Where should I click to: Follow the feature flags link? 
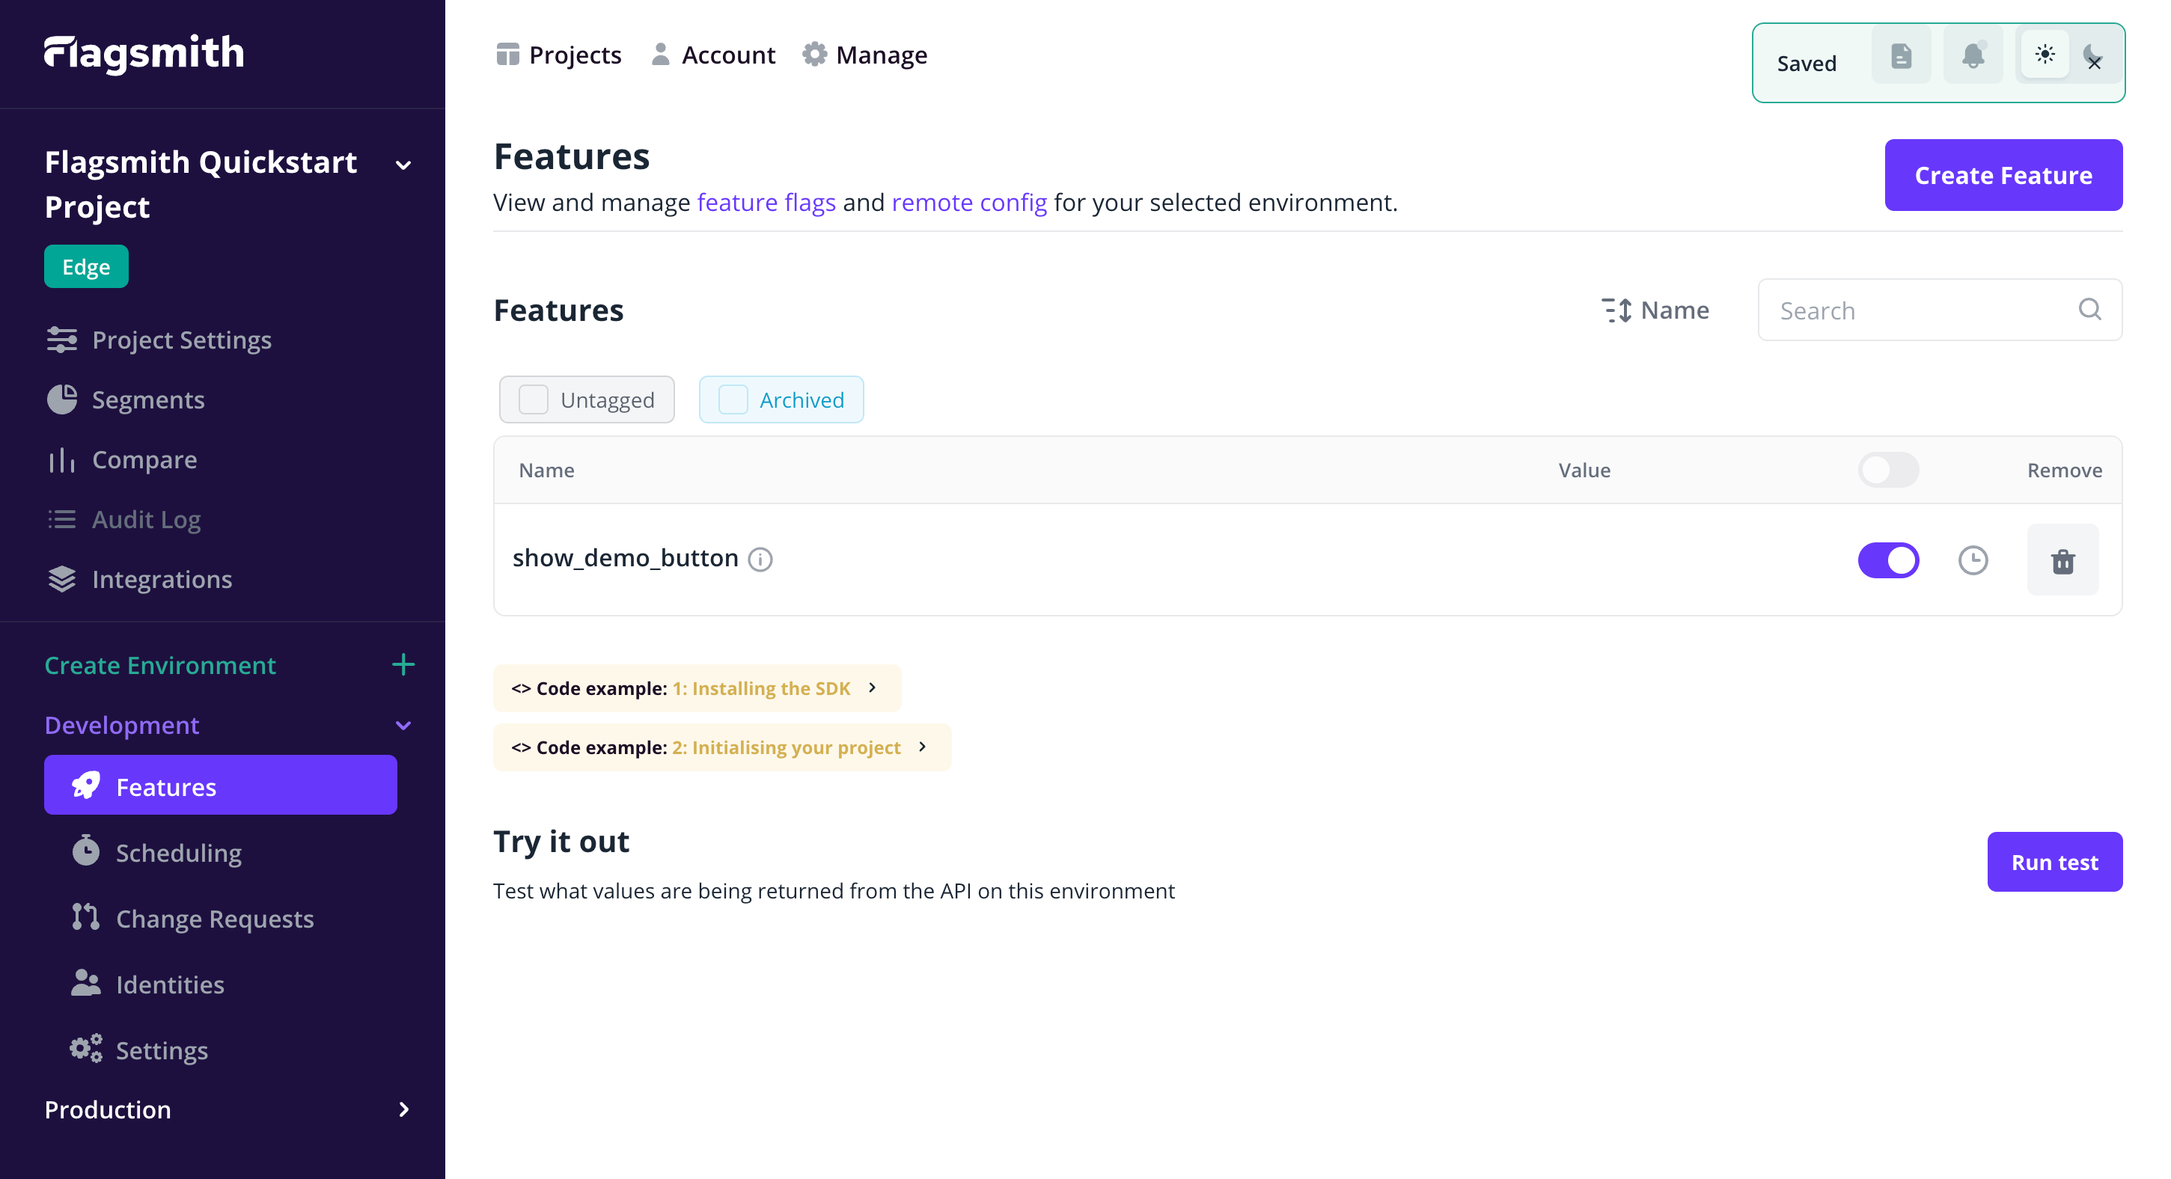tap(766, 202)
